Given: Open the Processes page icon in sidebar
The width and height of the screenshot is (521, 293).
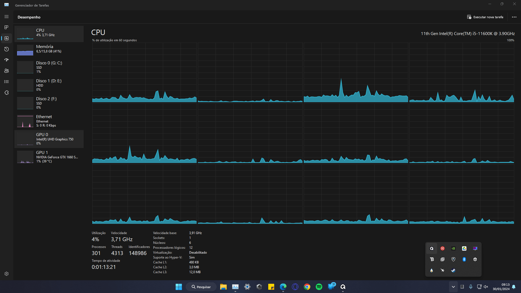Looking at the screenshot, I should click(x=7, y=27).
